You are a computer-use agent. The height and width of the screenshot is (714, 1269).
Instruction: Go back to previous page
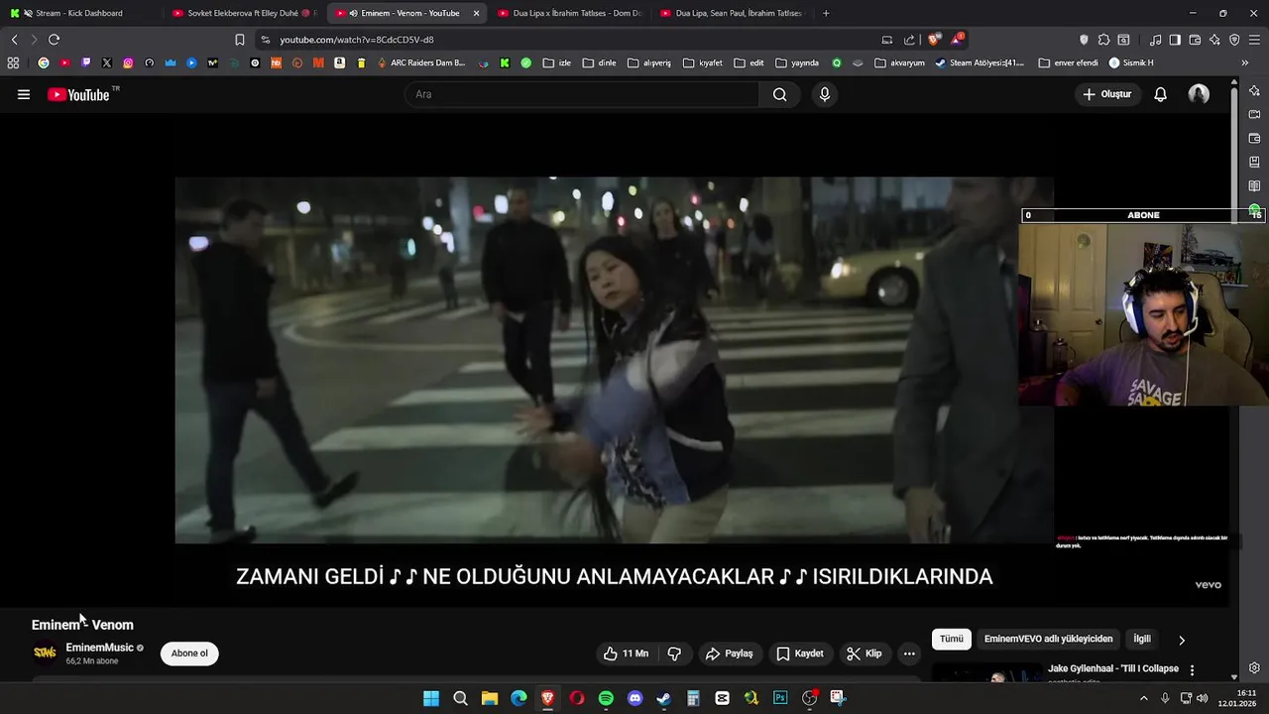[x=14, y=40]
